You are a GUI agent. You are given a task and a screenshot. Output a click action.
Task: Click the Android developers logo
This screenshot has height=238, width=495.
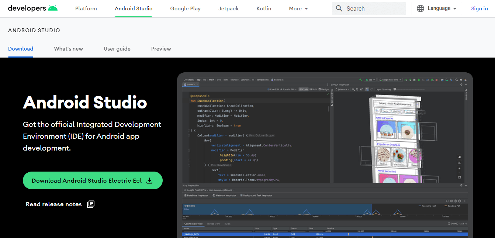click(x=33, y=8)
